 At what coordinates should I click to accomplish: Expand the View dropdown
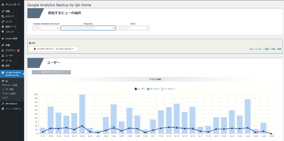pyautogui.click(x=133, y=28)
